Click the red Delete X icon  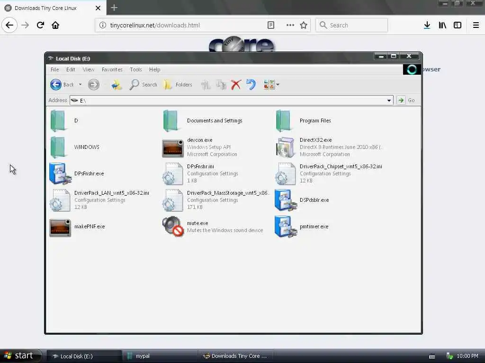tap(236, 85)
